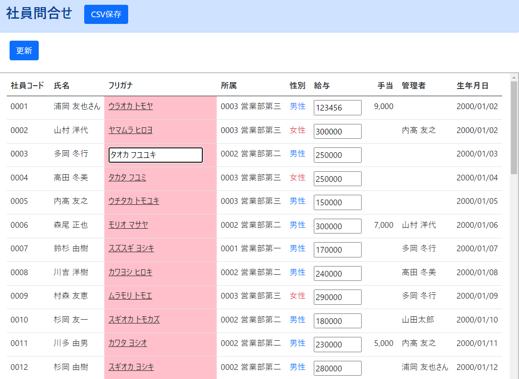
Task: Open the furigana link ウラオカ トモヤ
Action: coord(129,106)
